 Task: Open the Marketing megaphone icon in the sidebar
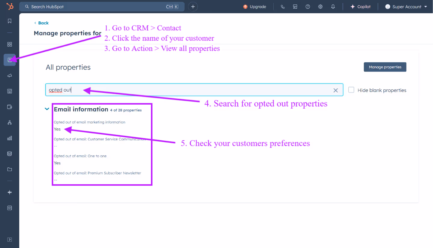(x=9, y=75)
